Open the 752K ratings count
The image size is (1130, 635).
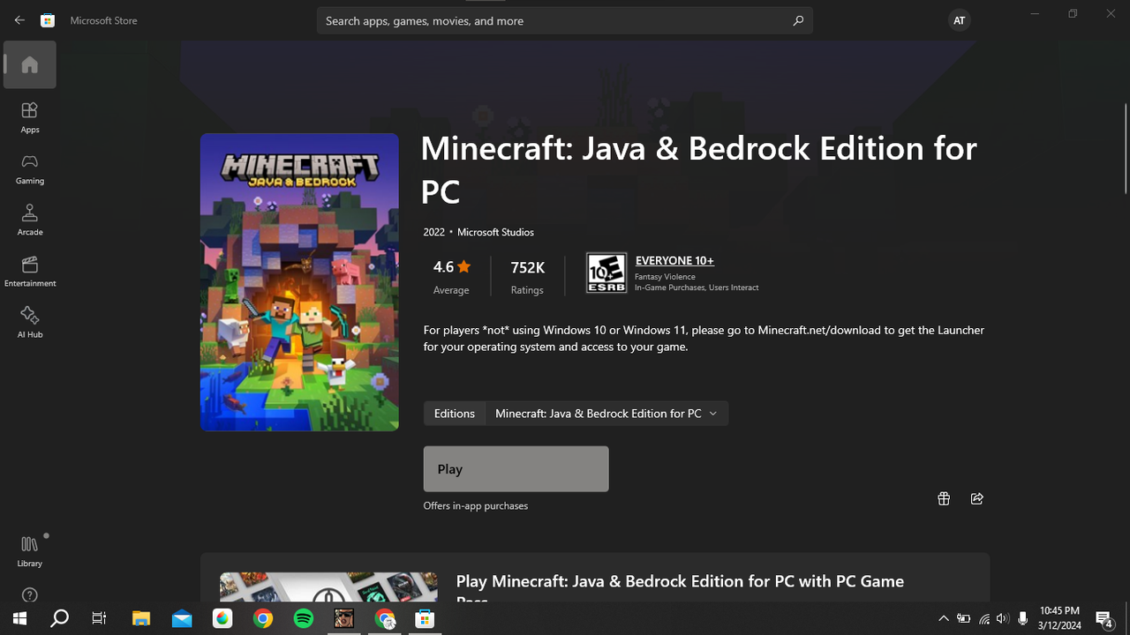pyautogui.click(x=527, y=276)
